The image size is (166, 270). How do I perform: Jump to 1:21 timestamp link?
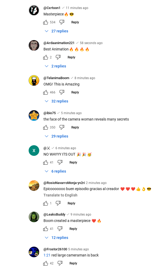(47, 255)
